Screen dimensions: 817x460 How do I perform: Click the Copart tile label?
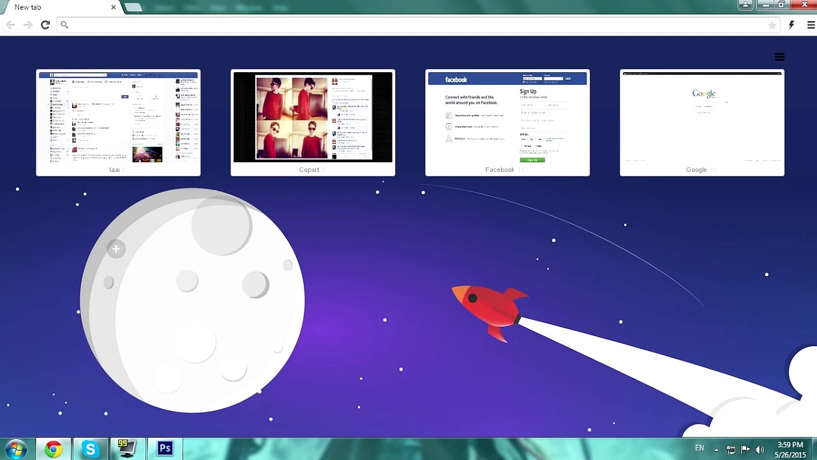[x=309, y=170]
